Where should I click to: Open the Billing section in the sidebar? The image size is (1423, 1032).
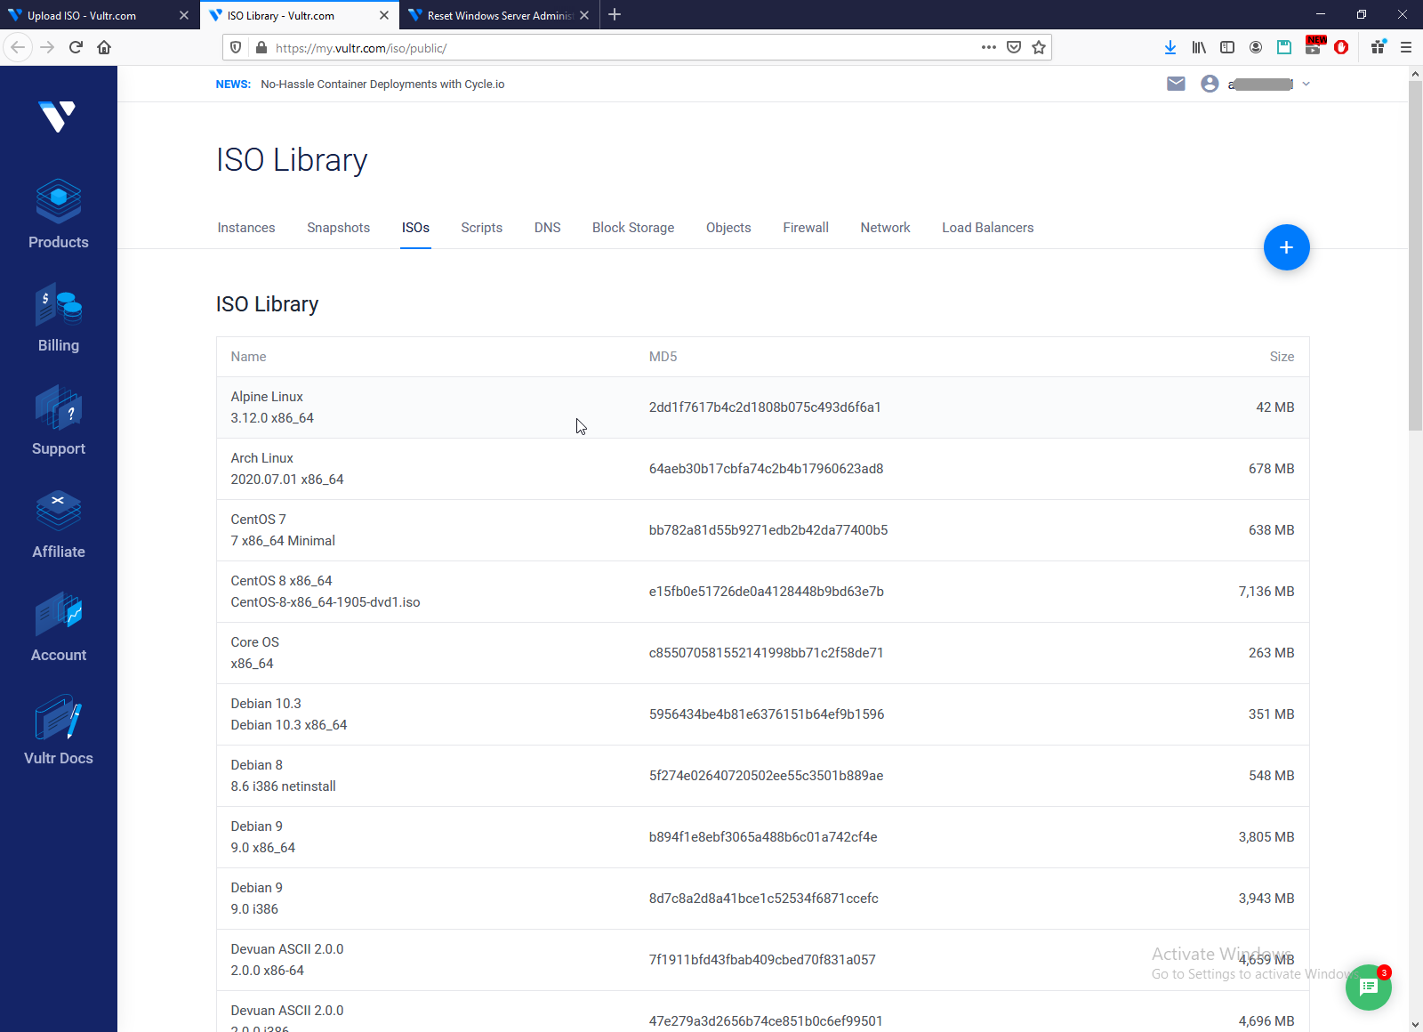[59, 318]
